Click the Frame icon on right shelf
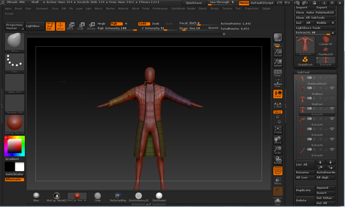 pyautogui.click(x=278, y=130)
